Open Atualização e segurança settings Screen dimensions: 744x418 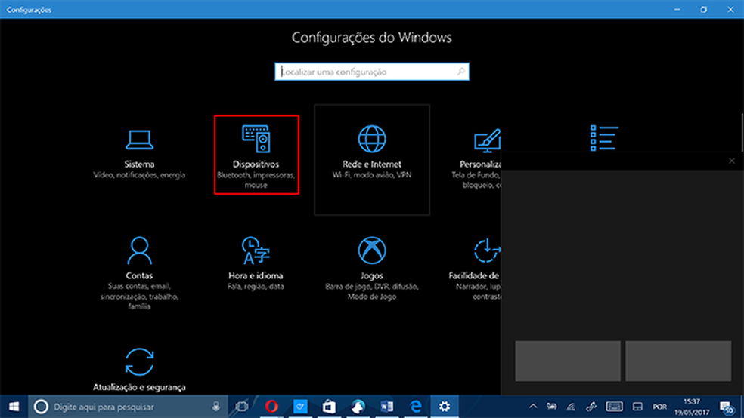pyautogui.click(x=139, y=369)
